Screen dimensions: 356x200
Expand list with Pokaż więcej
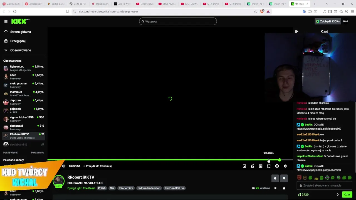(10, 152)
